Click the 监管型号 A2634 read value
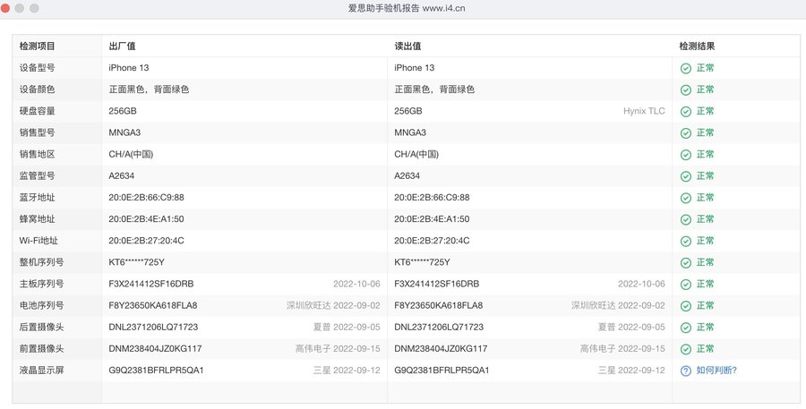Viewport: 806px width, 409px height. coord(407,176)
